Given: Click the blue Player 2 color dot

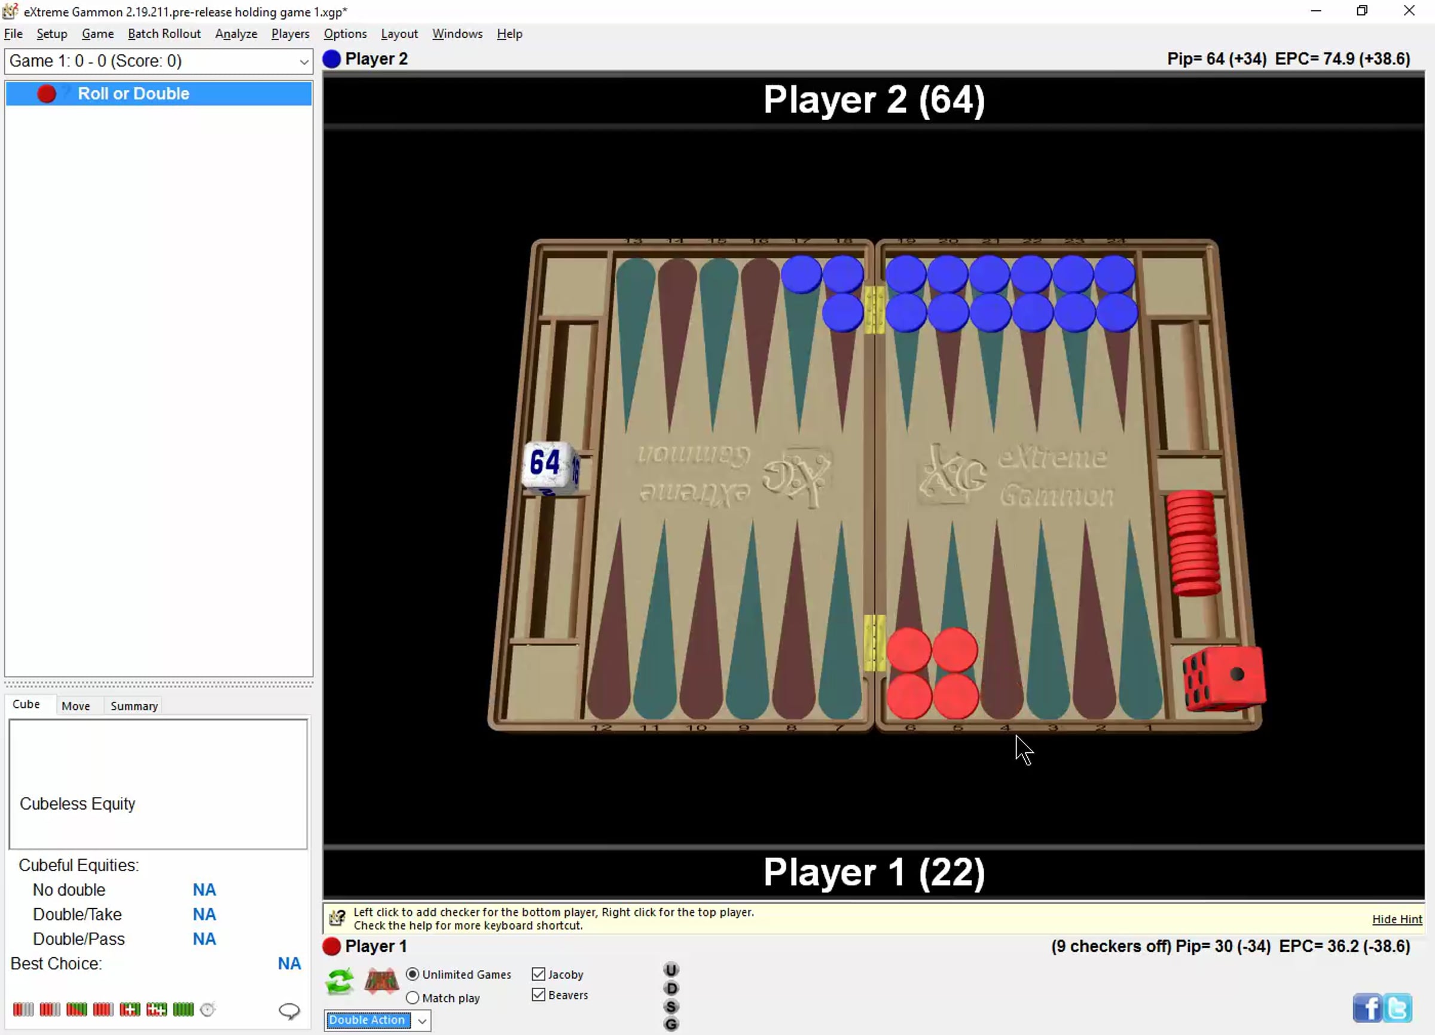Looking at the screenshot, I should click(x=331, y=59).
